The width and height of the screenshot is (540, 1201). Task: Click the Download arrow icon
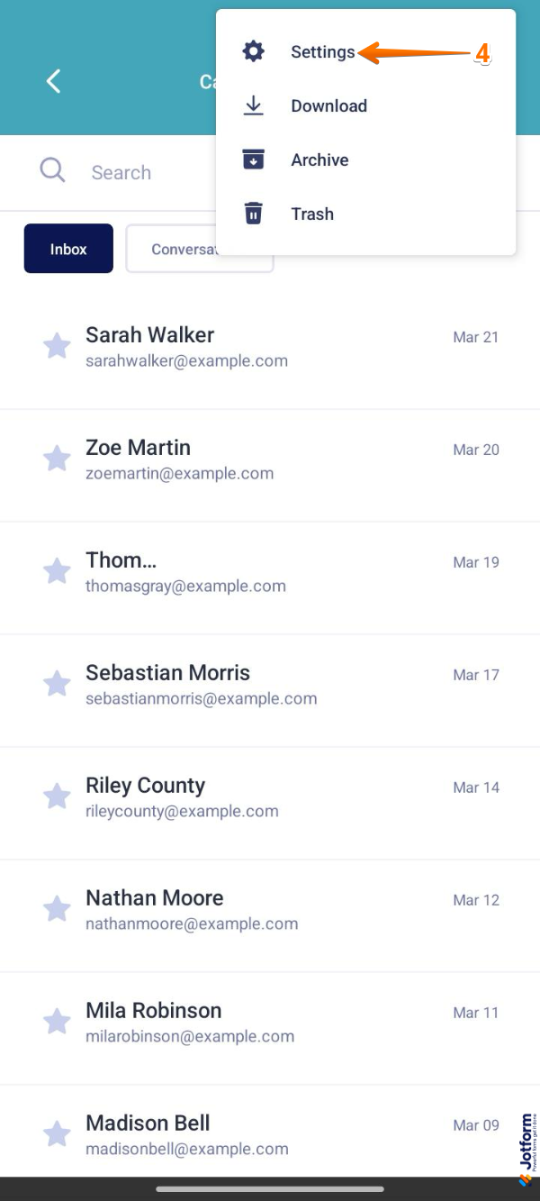[x=253, y=105]
